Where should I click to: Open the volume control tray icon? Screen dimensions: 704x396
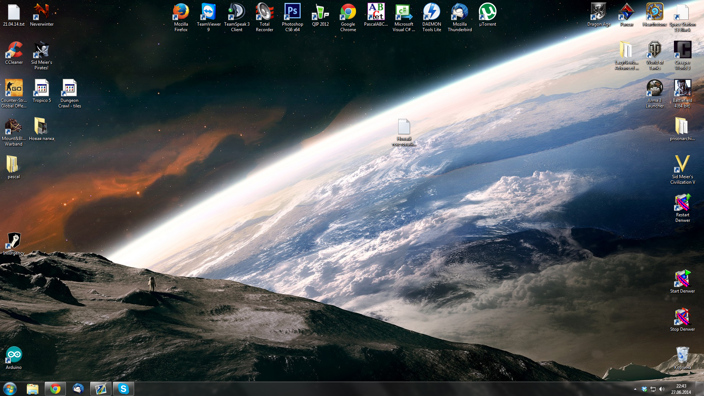pos(662,389)
